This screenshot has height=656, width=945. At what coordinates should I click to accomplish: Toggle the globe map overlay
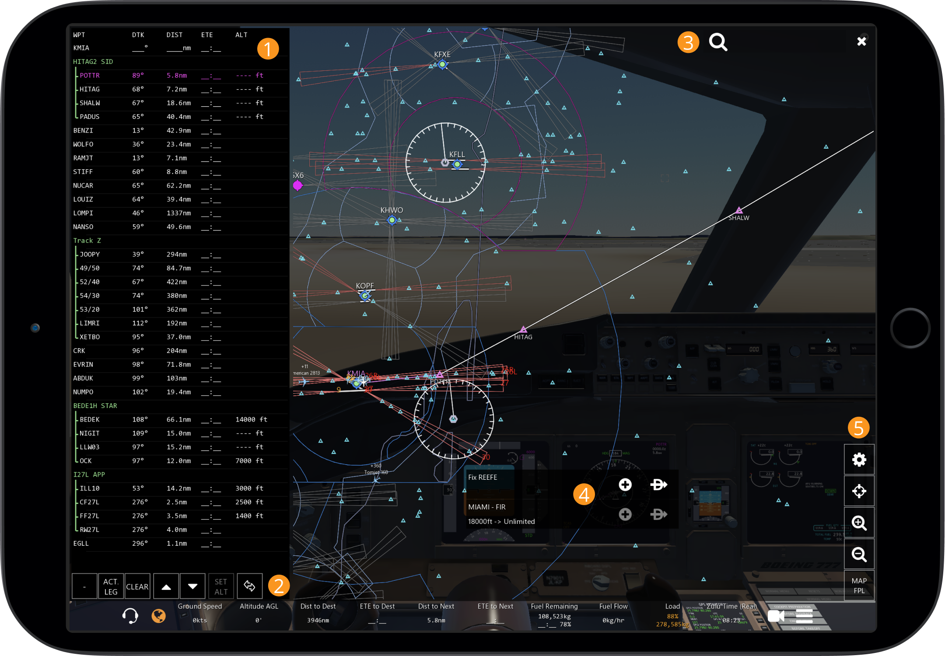click(159, 616)
